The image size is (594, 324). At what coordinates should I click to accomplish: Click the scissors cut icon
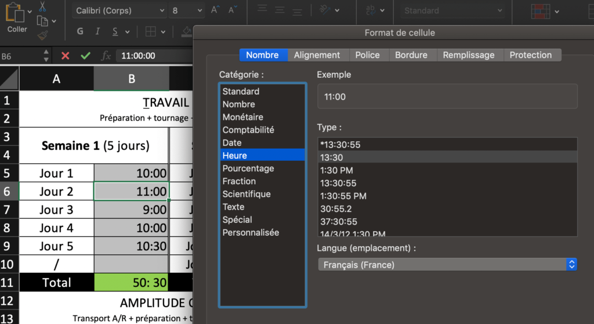42,7
